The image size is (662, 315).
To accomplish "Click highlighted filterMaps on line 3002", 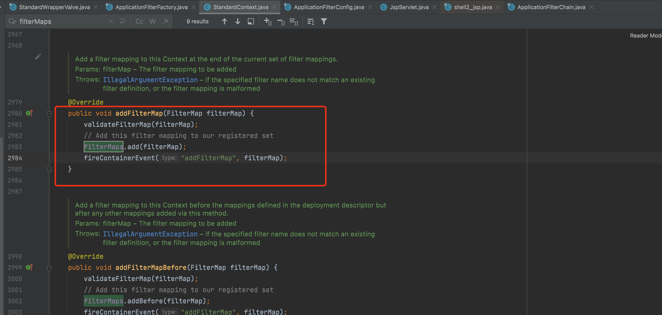I will pyautogui.click(x=104, y=301).
